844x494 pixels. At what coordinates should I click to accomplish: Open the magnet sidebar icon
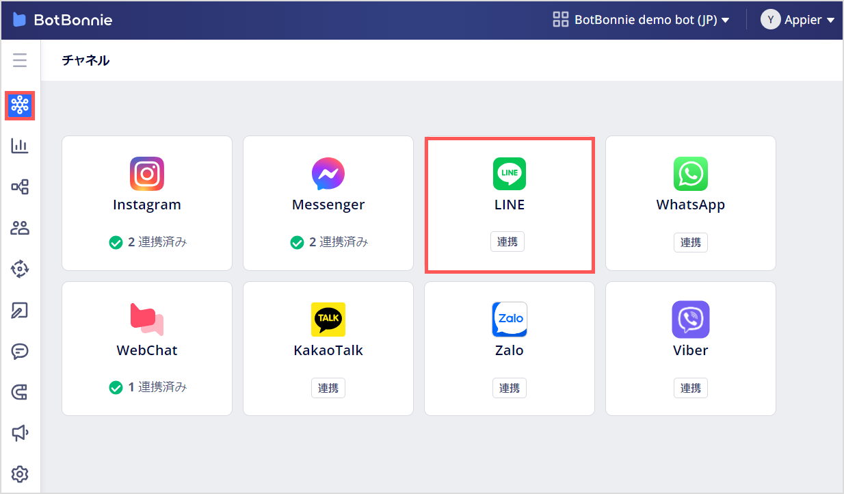pyautogui.click(x=20, y=392)
